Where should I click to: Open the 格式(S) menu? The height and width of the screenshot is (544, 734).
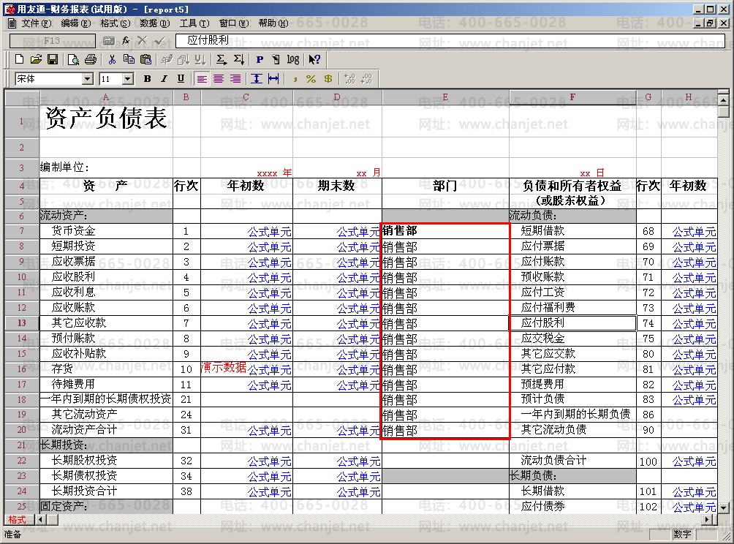(116, 23)
